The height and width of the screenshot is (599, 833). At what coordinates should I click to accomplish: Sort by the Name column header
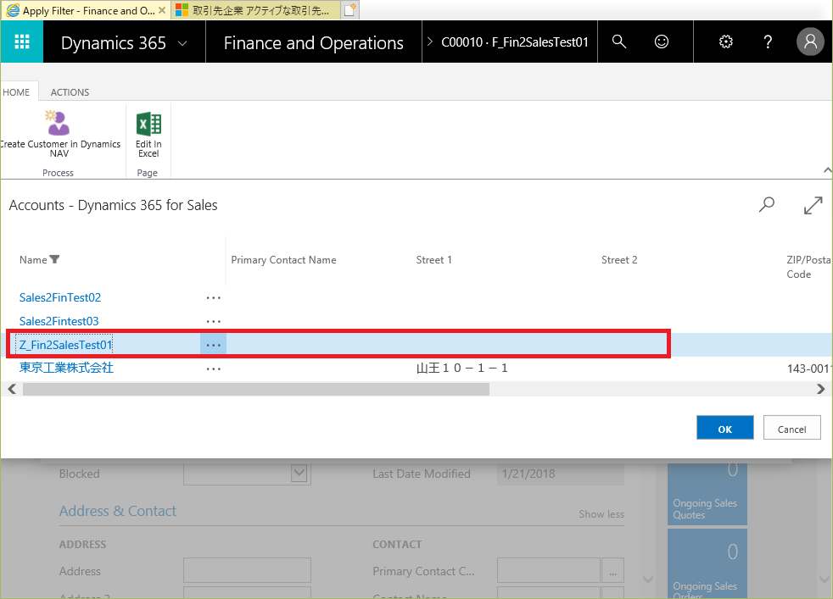click(33, 260)
